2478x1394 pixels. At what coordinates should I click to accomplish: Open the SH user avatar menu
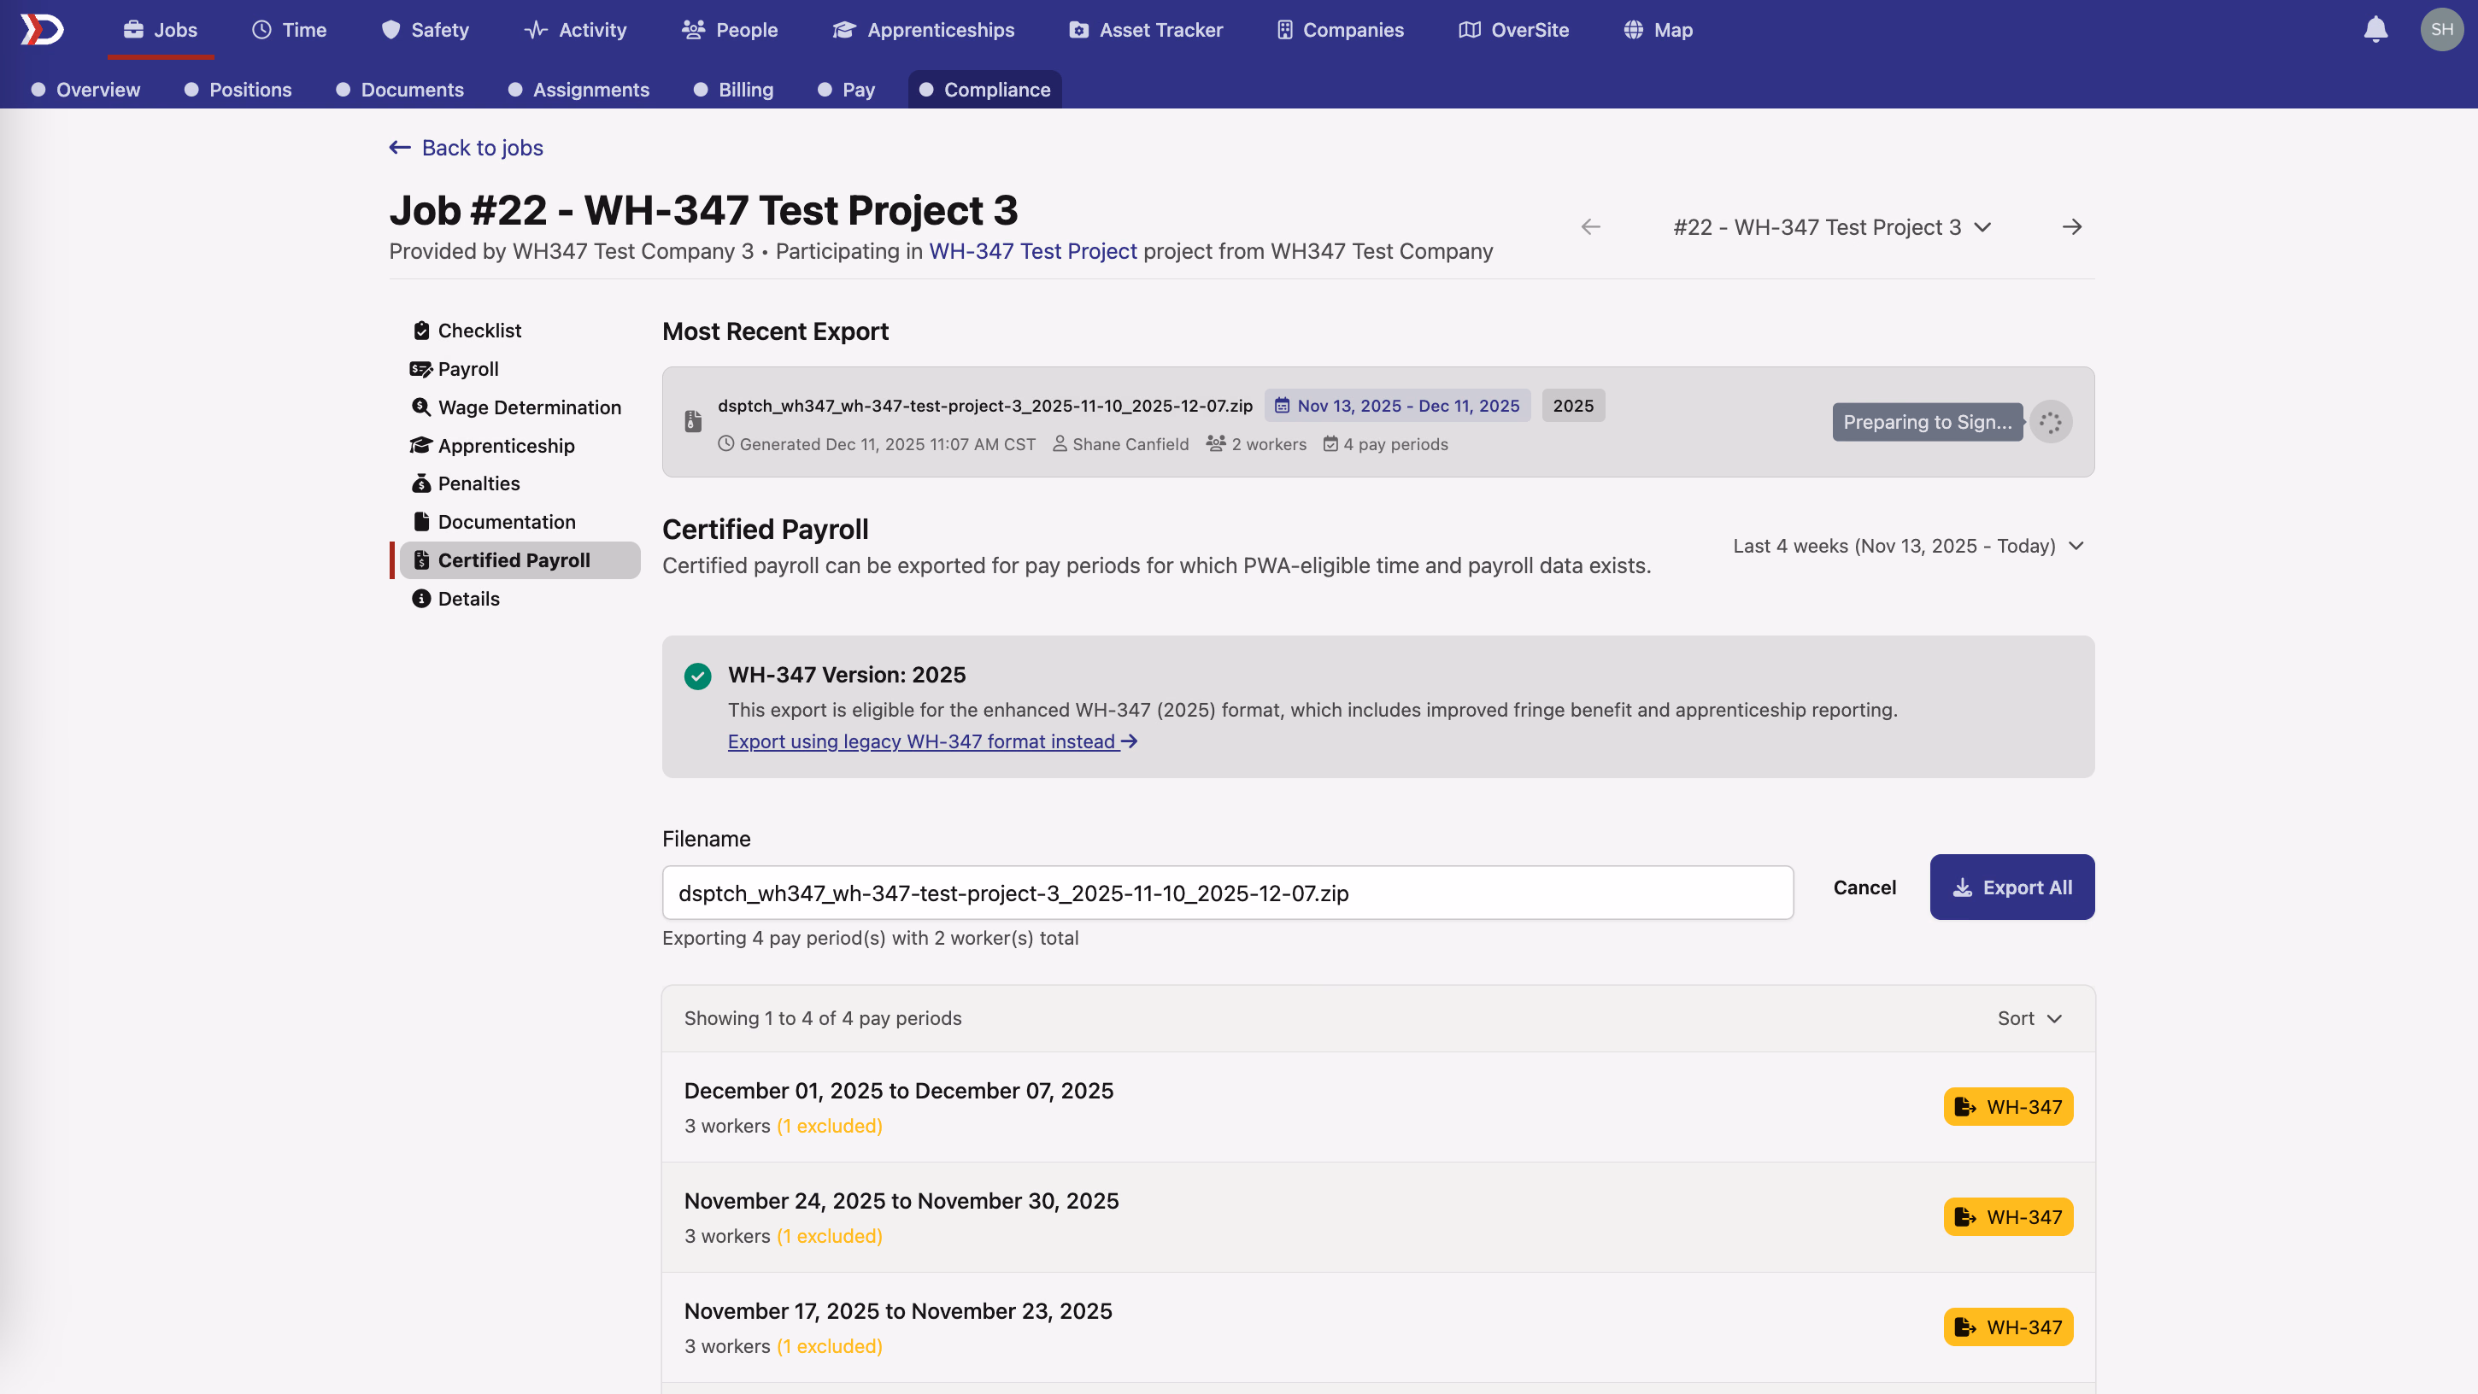(x=2441, y=30)
